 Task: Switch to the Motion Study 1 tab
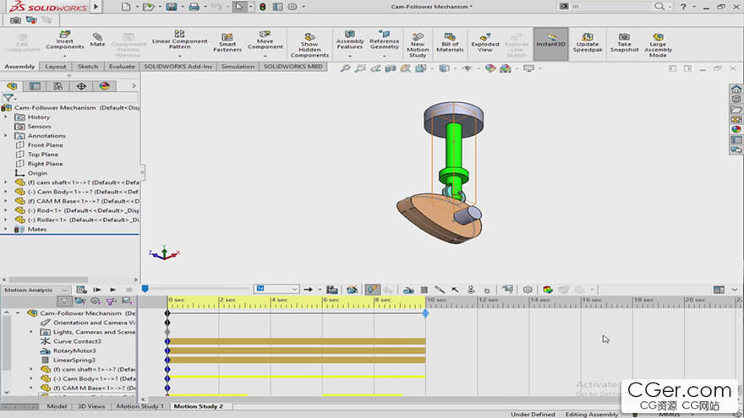tap(140, 406)
